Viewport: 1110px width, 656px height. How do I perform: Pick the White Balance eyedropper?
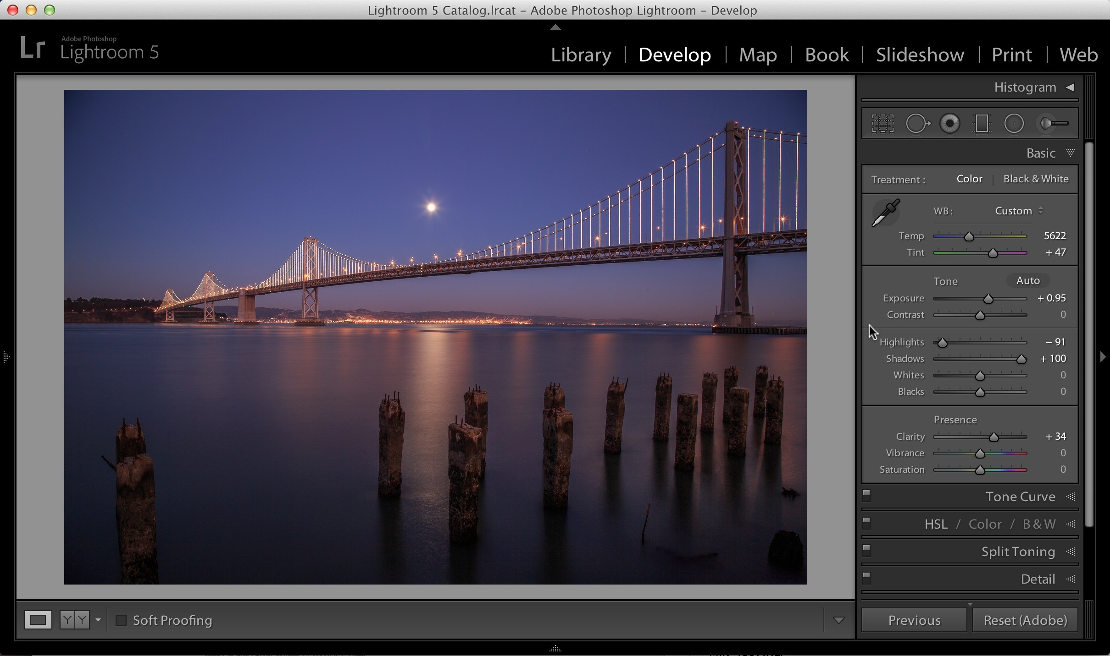pyautogui.click(x=886, y=213)
